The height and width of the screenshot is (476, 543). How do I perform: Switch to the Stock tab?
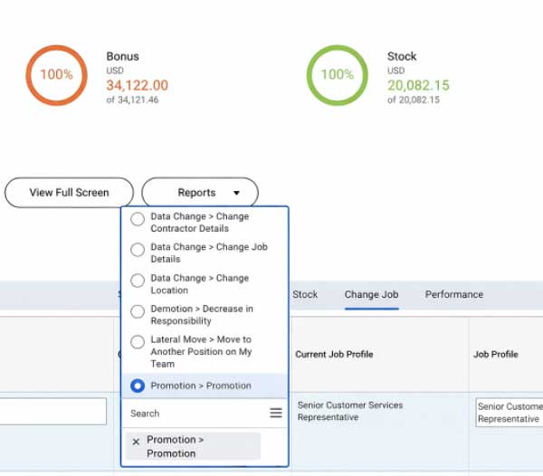[305, 295]
